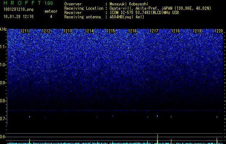Viewport: 226px width, 144px height.
Task: Click the 1213 time marker
Action: (68, 31)
